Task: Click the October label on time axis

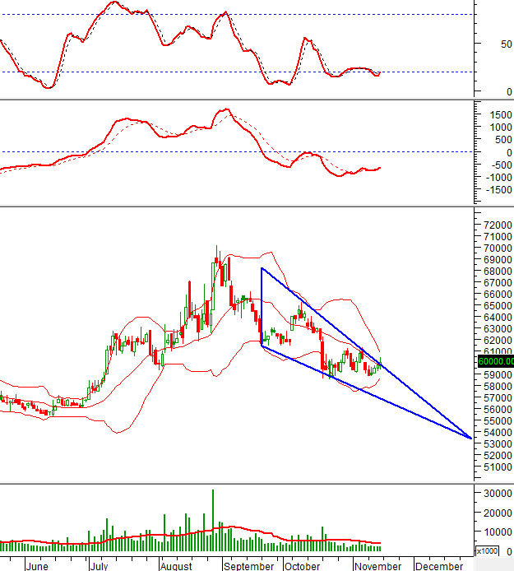Action: pyautogui.click(x=302, y=566)
